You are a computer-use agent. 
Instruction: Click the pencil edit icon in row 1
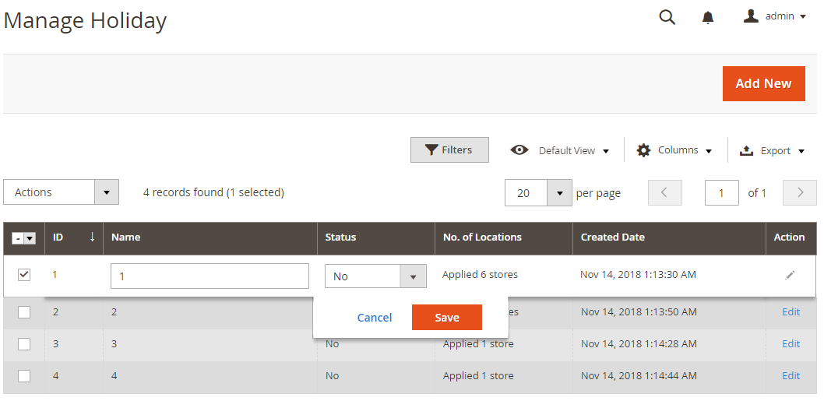click(x=791, y=275)
